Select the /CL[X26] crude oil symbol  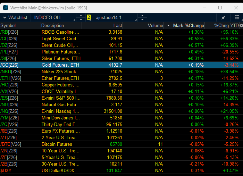pos(9,39)
